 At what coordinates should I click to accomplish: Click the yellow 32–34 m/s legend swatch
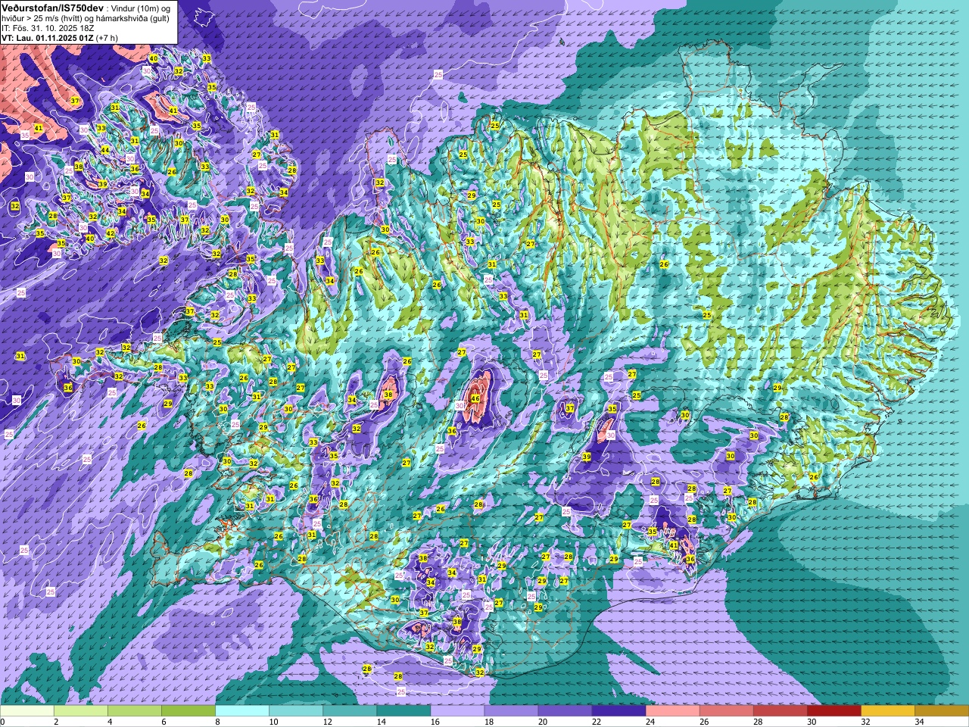pos(887,711)
